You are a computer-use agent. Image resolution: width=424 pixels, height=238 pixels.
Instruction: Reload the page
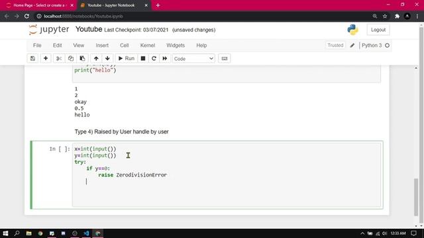[x=26, y=16]
